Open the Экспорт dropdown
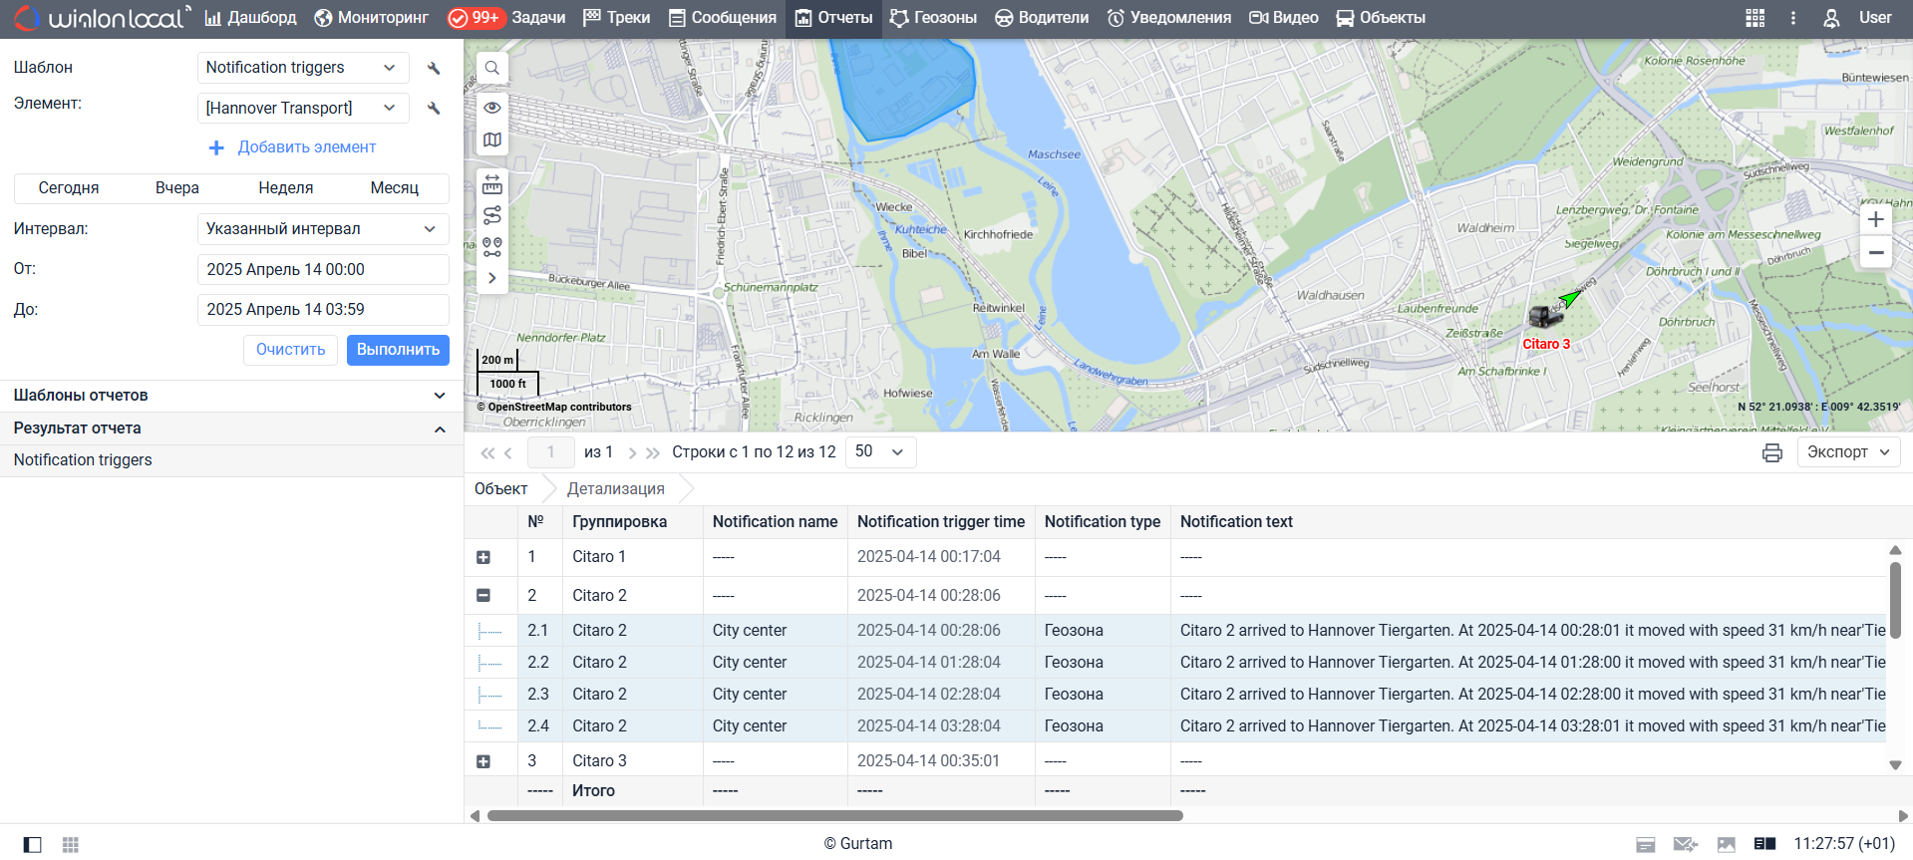 tap(1847, 452)
